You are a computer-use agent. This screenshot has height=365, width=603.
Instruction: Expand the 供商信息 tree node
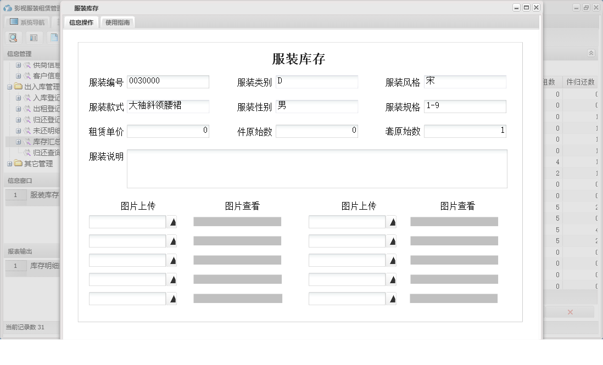pyautogui.click(x=18, y=66)
